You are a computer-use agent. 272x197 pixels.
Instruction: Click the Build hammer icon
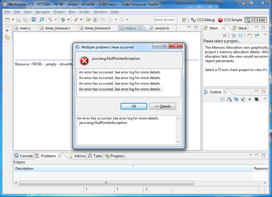point(50,20)
